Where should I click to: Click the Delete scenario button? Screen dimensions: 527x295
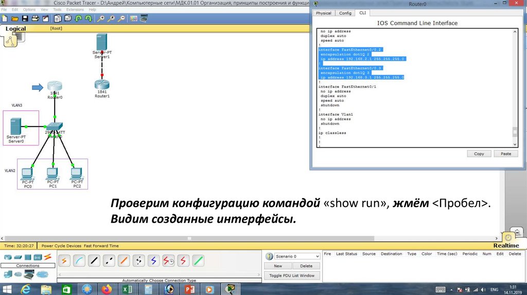coord(306,266)
